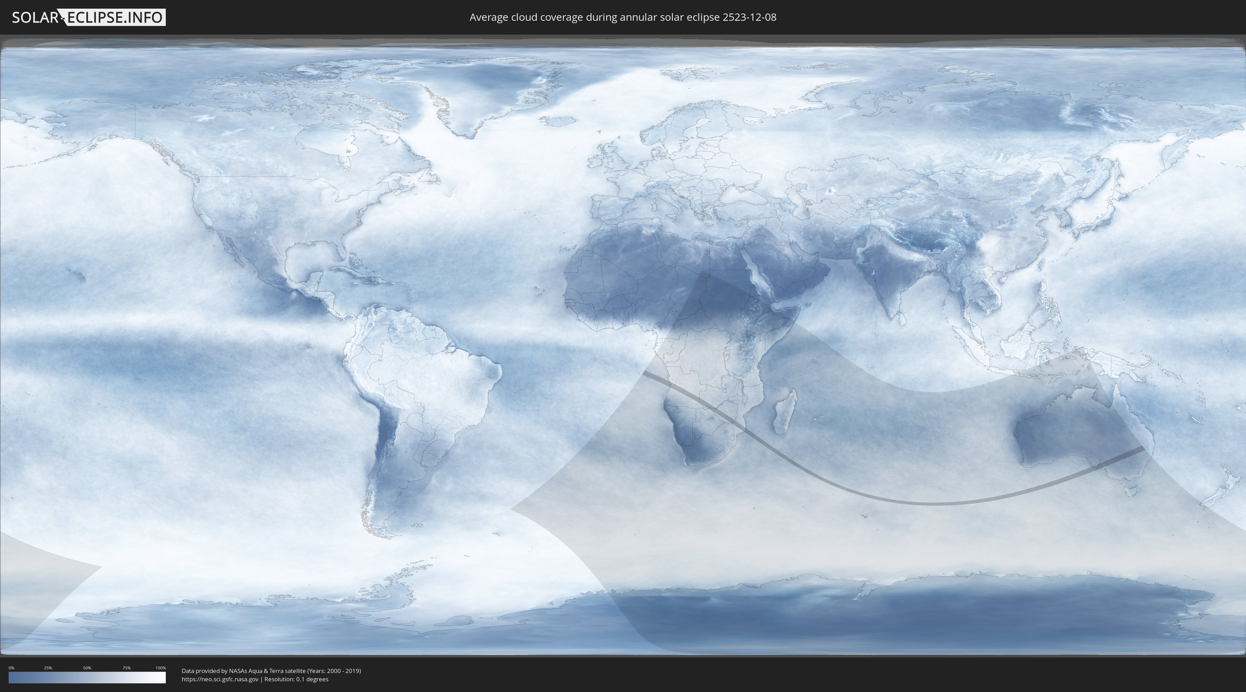
Task: Click the SOLAR-ECLIPSE.INFO logo
Action: pos(89,17)
